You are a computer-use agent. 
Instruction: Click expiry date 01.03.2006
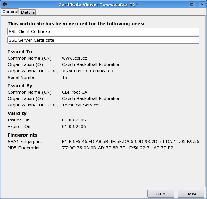pos(74,127)
